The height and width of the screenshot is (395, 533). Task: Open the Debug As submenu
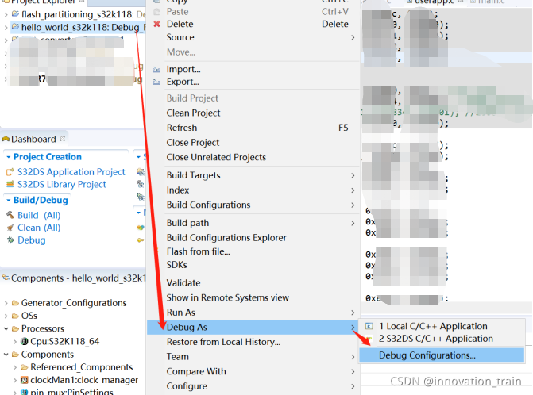(253, 327)
